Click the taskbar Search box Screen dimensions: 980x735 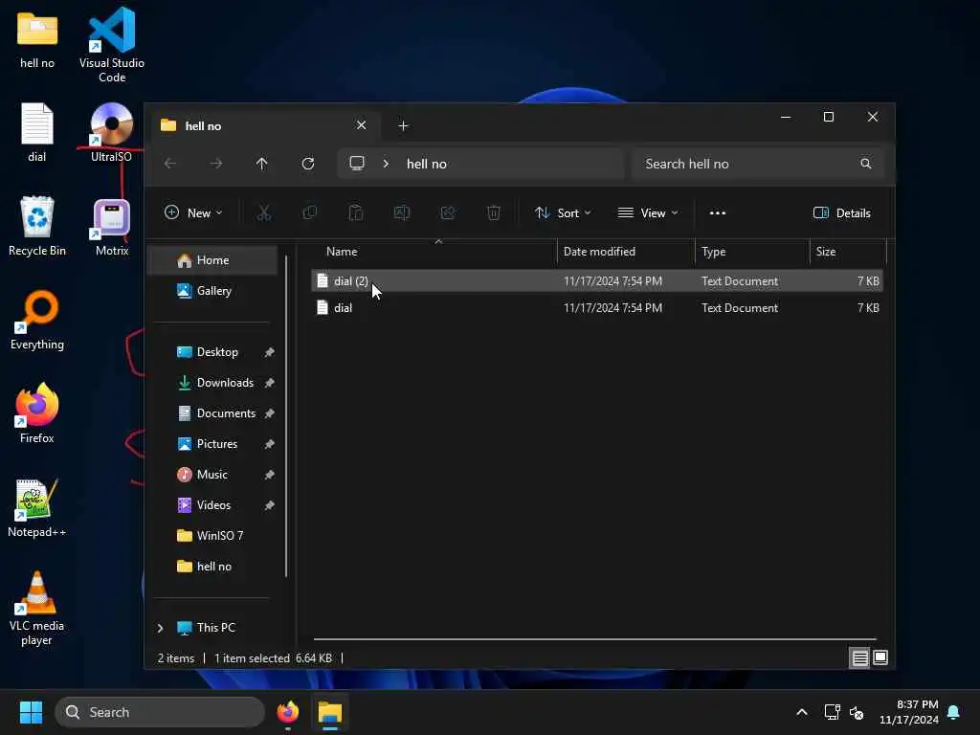coord(160,712)
